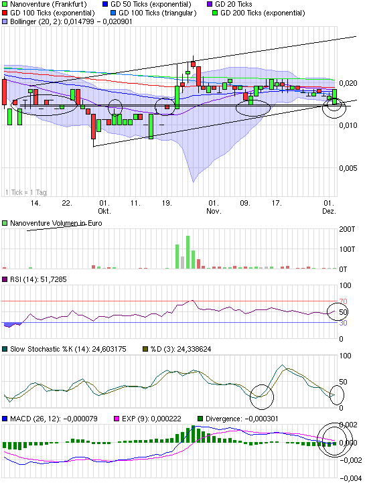The width and height of the screenshot is (365, 501).
Task: Click the 200T volume axis label
Action: [347, 230]
